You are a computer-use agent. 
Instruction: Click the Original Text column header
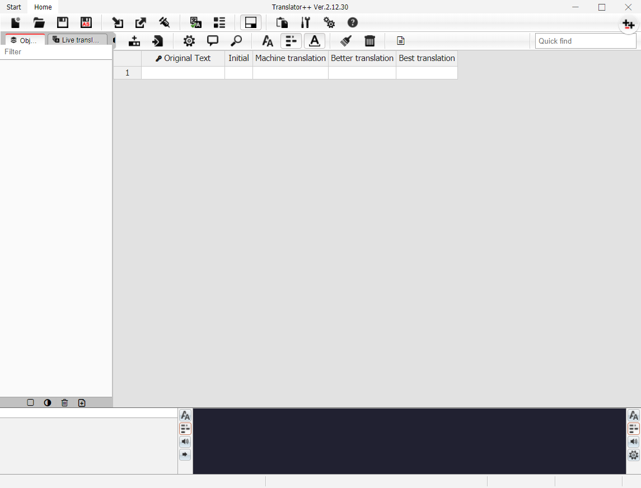(x=183, y=58)
